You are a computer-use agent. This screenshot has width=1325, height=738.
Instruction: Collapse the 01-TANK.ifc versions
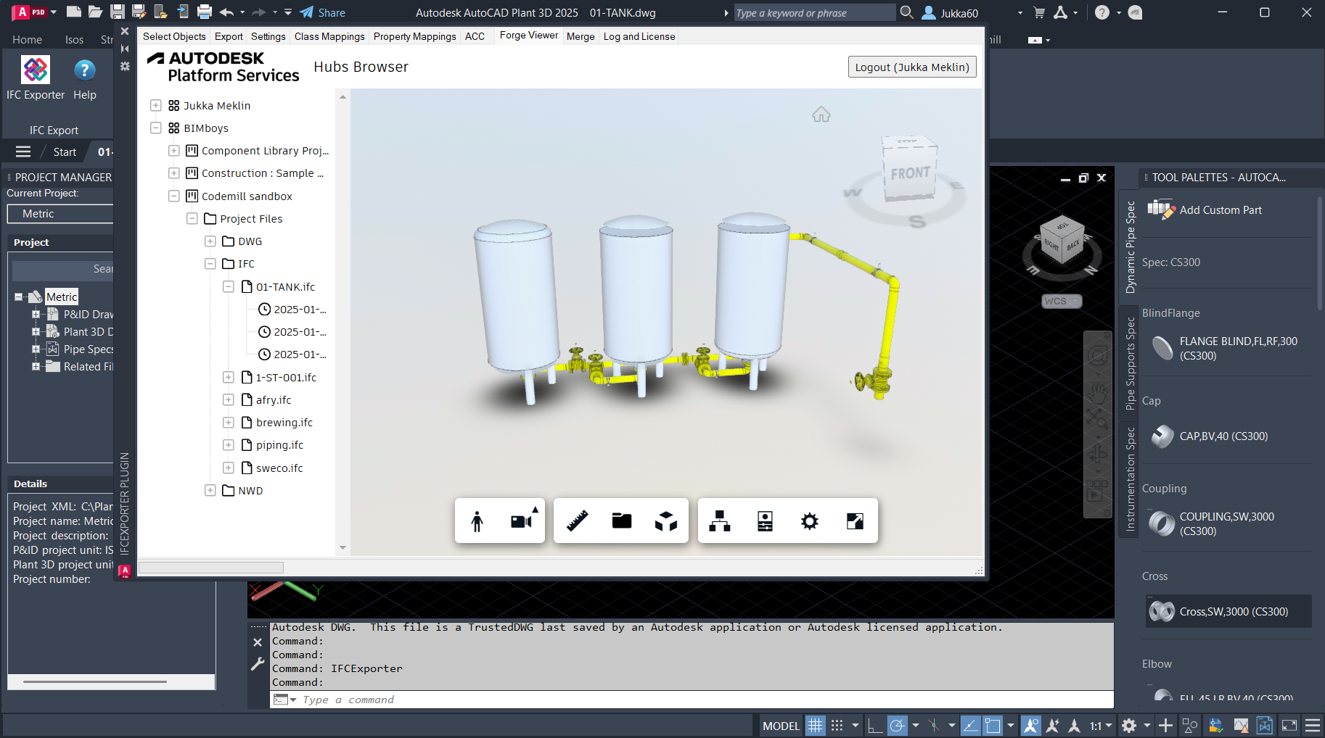pos(228,286)
